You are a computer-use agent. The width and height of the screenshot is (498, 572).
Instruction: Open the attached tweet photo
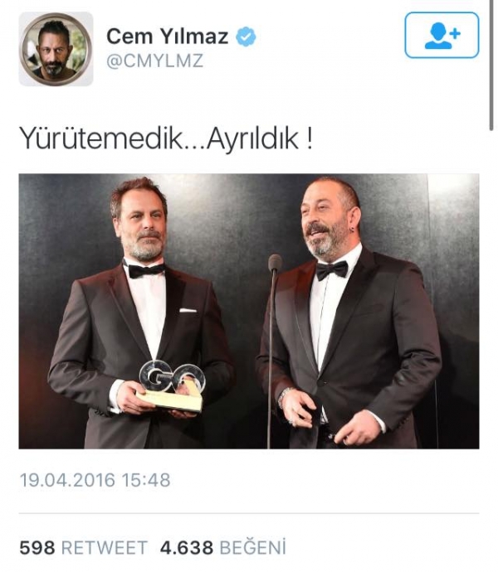click(x=249, y=311)
